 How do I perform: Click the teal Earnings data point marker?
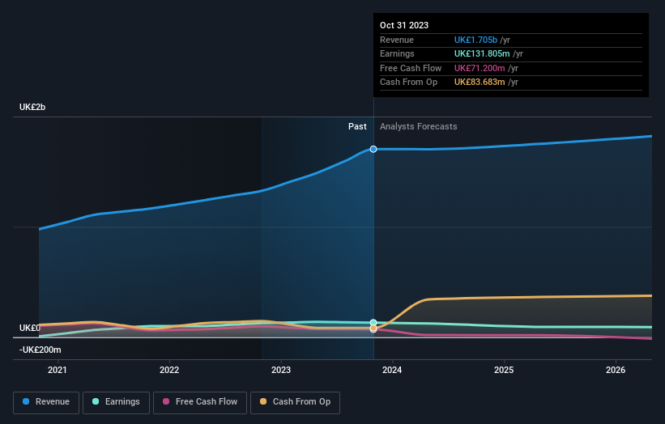click(x=373, y=323)
